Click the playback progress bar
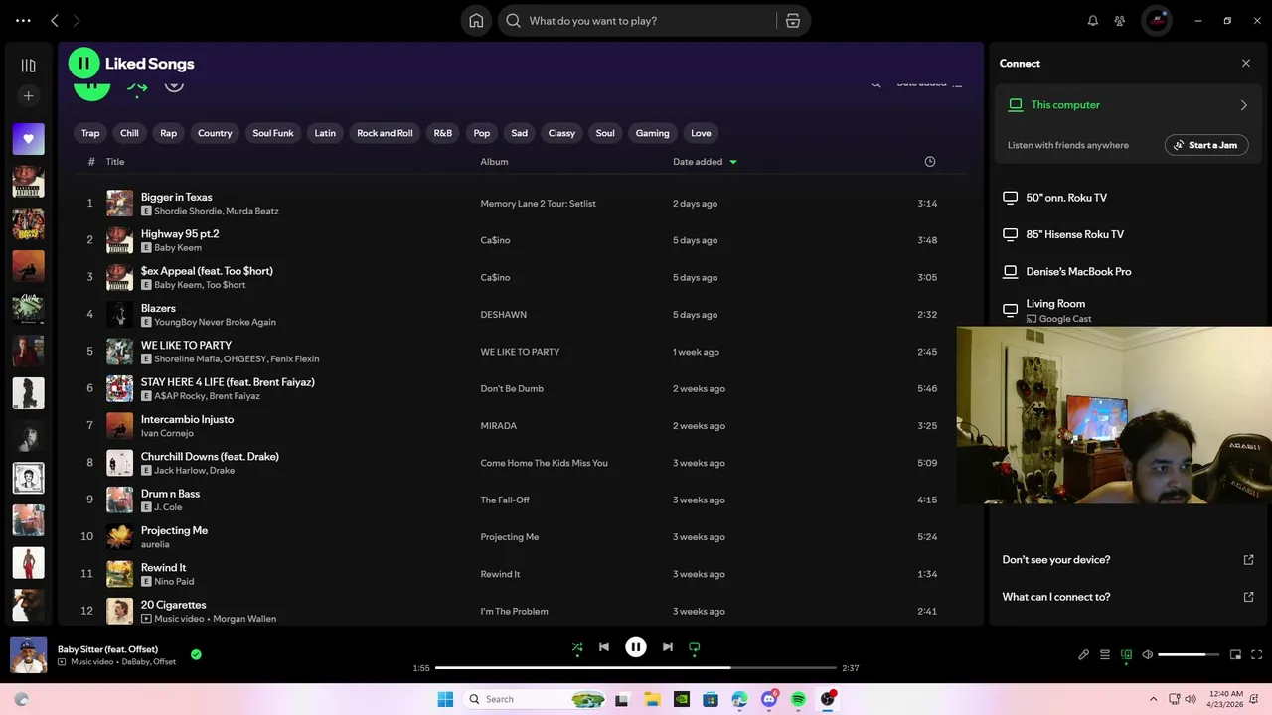Image resolution: width=1272 pixels, height=715 pixels. (x=636, y=668)
